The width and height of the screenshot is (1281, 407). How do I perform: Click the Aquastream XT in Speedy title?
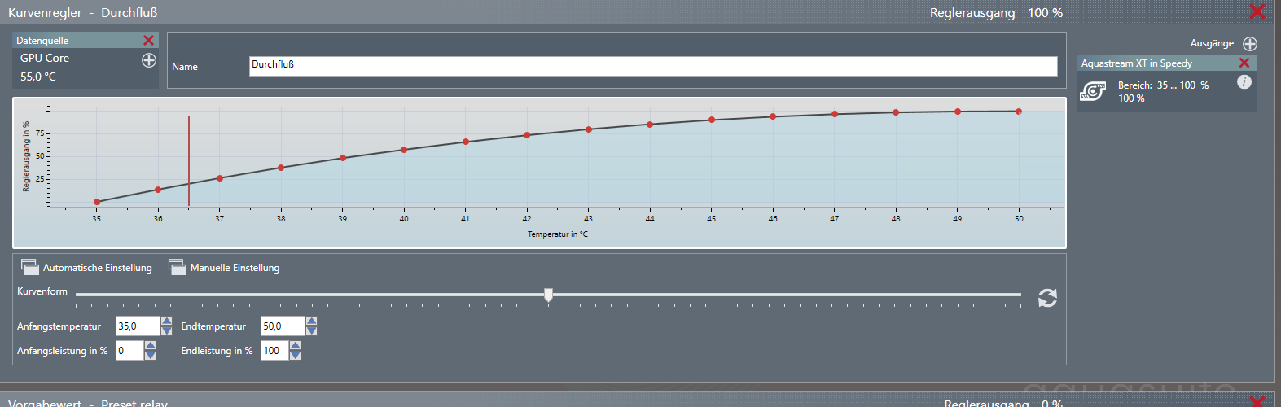1137,63
